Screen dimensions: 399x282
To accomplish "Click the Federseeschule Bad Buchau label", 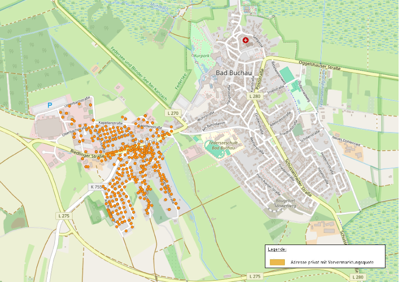I will pyautogui.click(x=223, y=146).
